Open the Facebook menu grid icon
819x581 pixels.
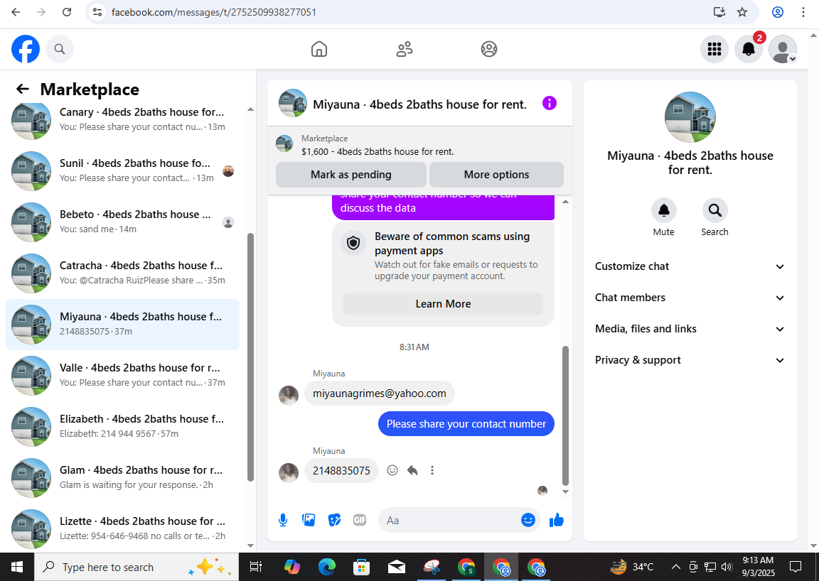714,49
